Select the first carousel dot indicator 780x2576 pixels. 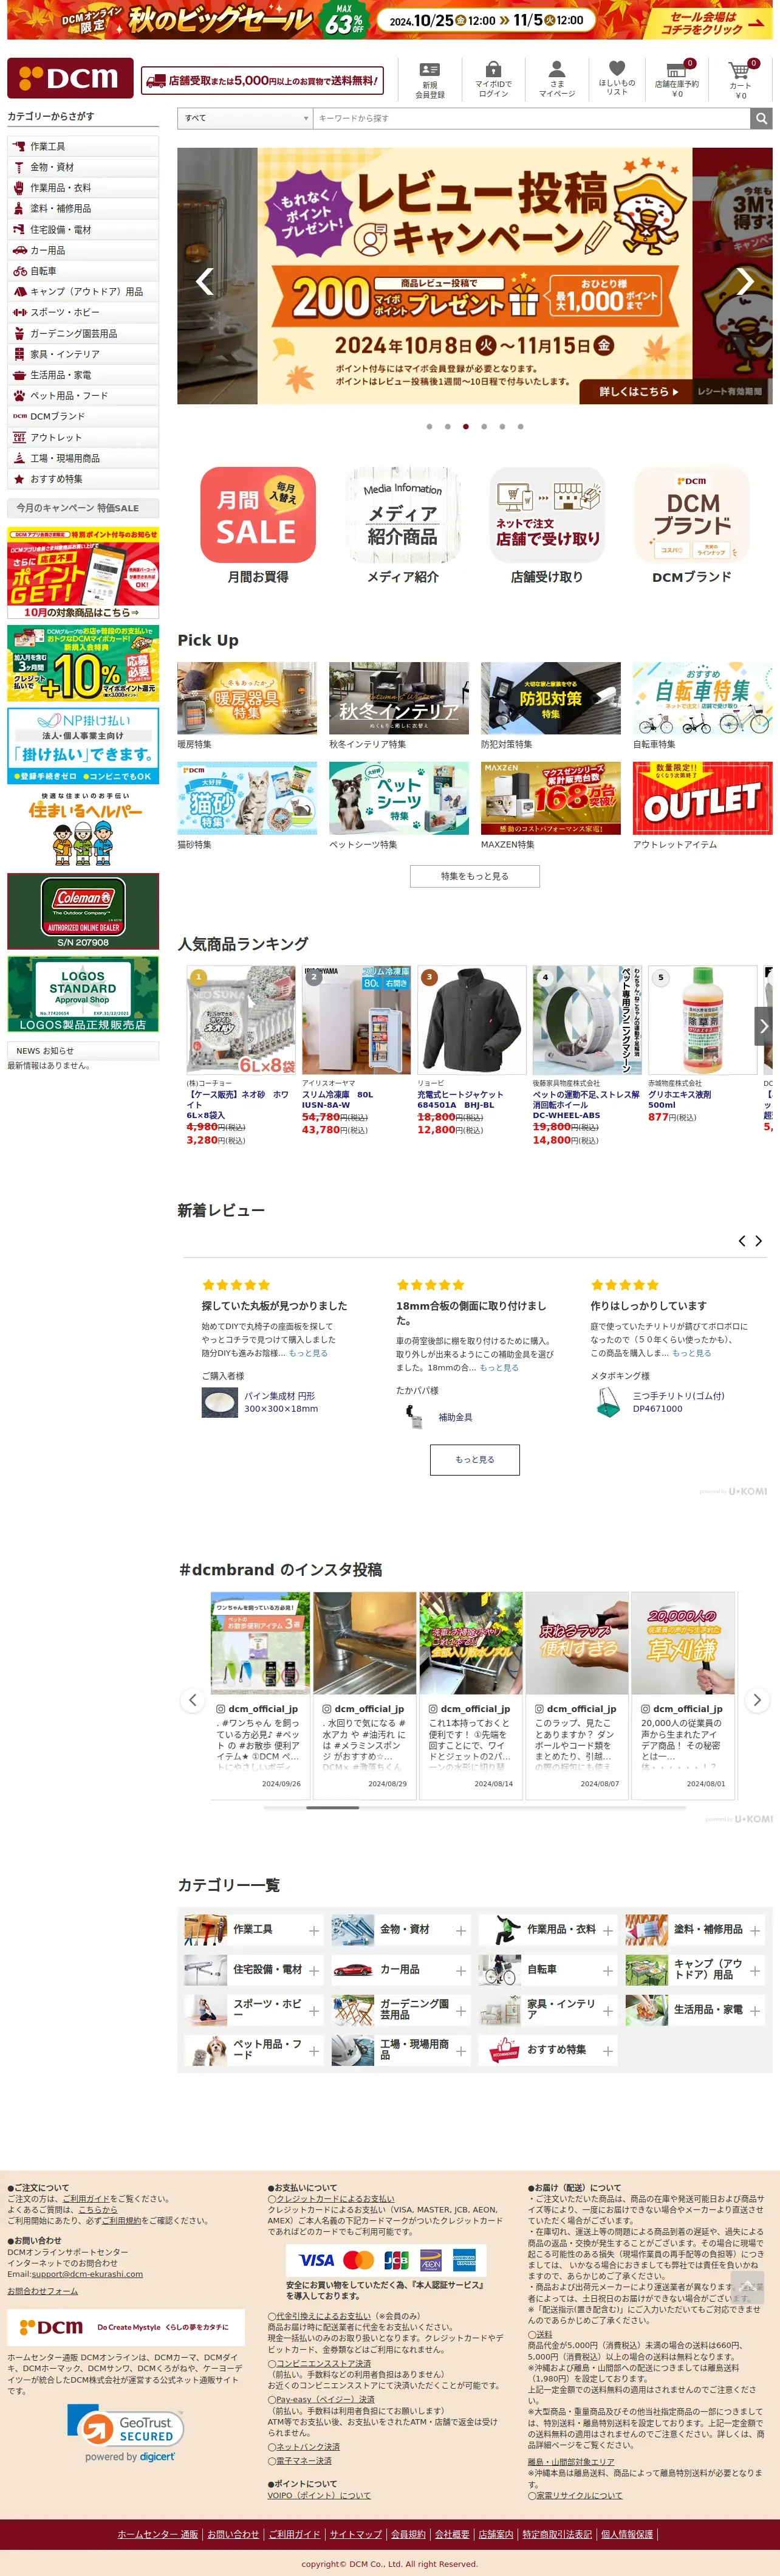click(429, 427)
